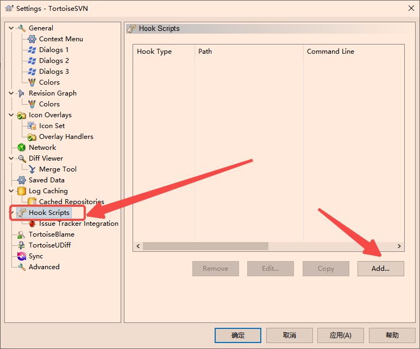Click the Advanced wrench icon
Screen dimensions: 420x349
click(x=21, y=267)
